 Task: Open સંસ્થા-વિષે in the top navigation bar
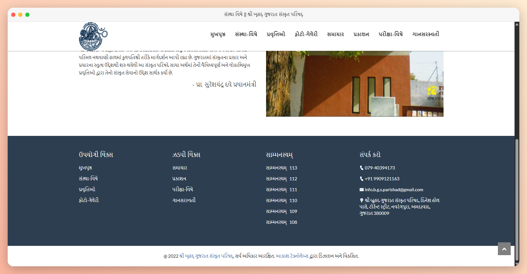(246, 34)
